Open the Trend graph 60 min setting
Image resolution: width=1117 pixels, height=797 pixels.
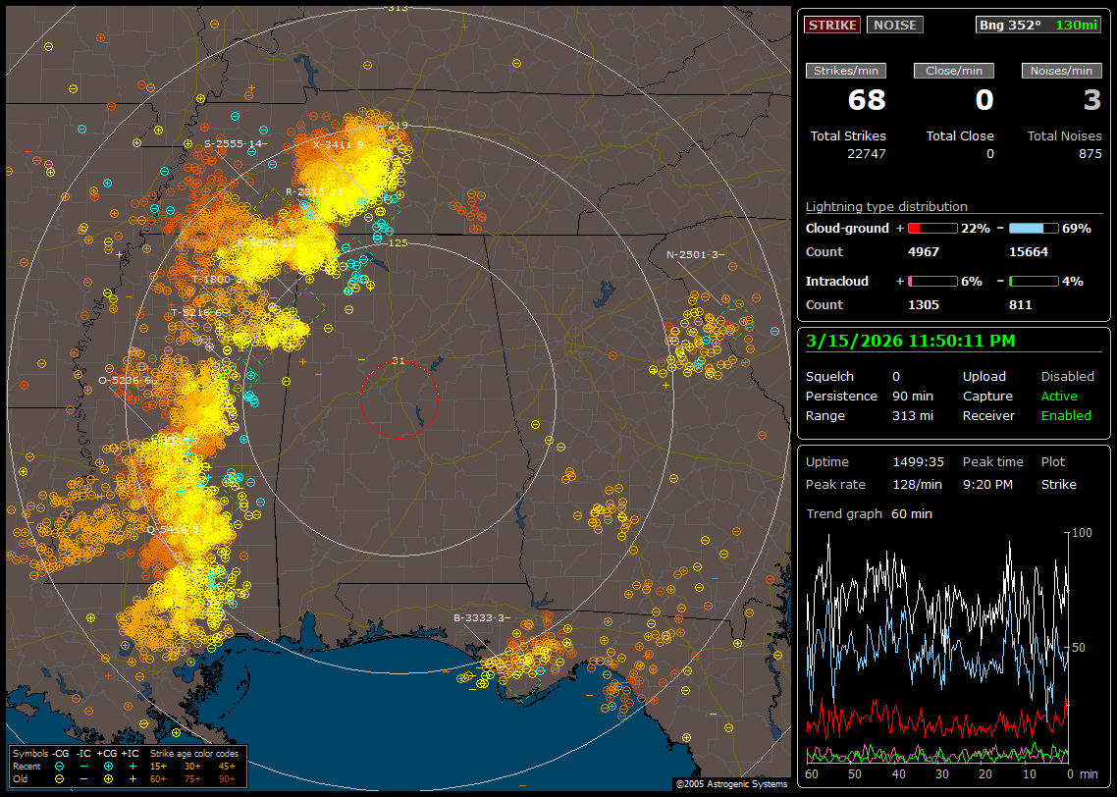click(911, 514)
